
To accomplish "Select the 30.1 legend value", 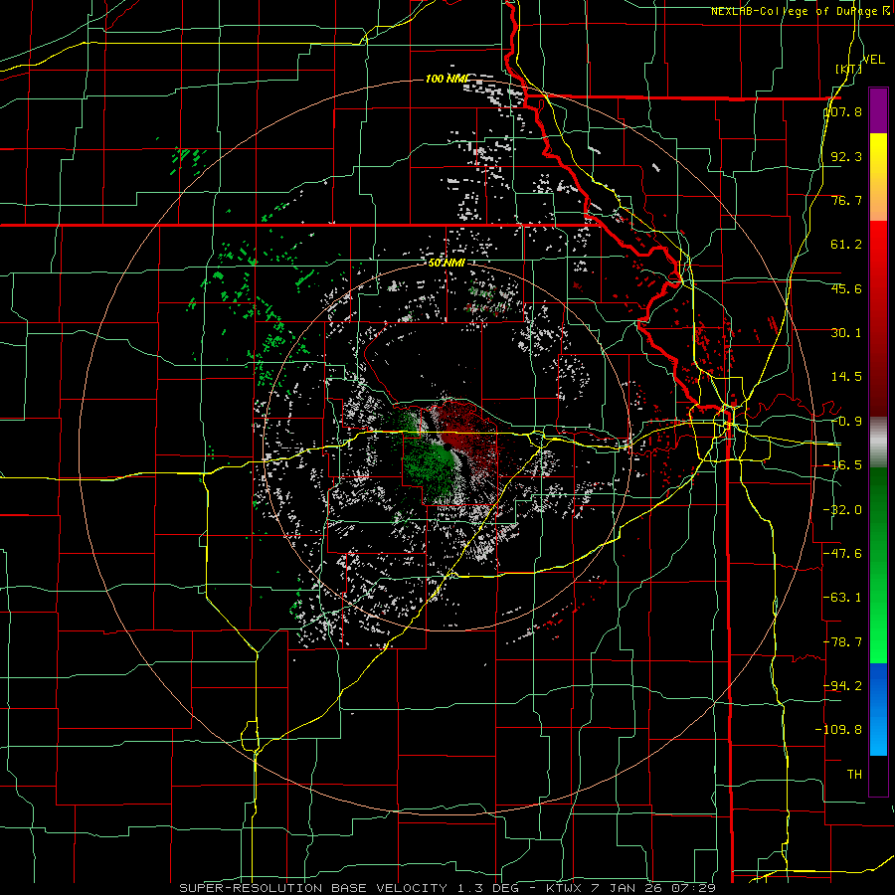I will [846, 333].
